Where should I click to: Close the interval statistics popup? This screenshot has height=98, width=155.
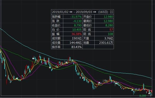point(111,12)
